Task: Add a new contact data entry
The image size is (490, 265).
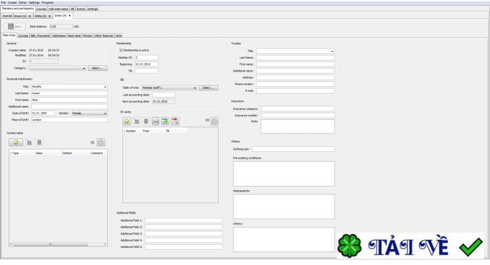Action: click(x=16, y=143)
